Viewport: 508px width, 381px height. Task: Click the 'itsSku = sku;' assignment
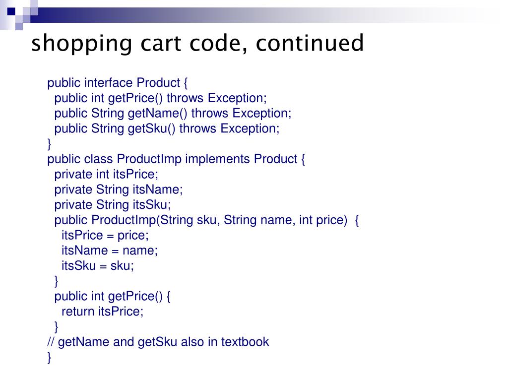coord(98,266)
